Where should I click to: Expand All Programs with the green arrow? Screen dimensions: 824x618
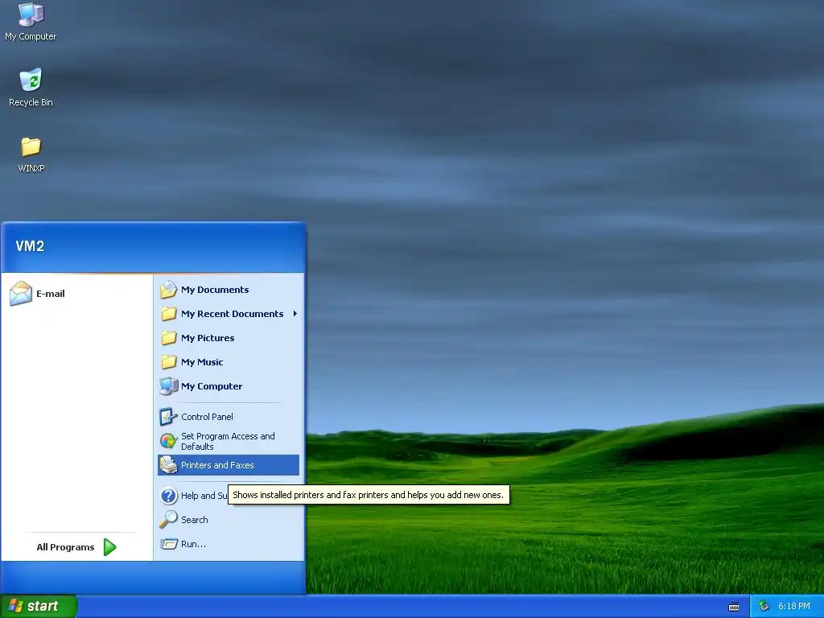pyautogui.click(x=109, y=547)
